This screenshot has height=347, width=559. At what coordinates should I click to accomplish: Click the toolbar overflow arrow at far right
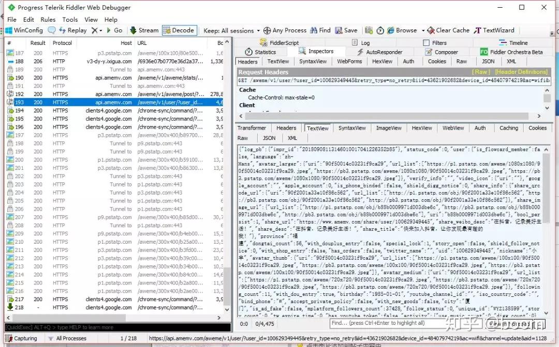(x=552, y=33)
